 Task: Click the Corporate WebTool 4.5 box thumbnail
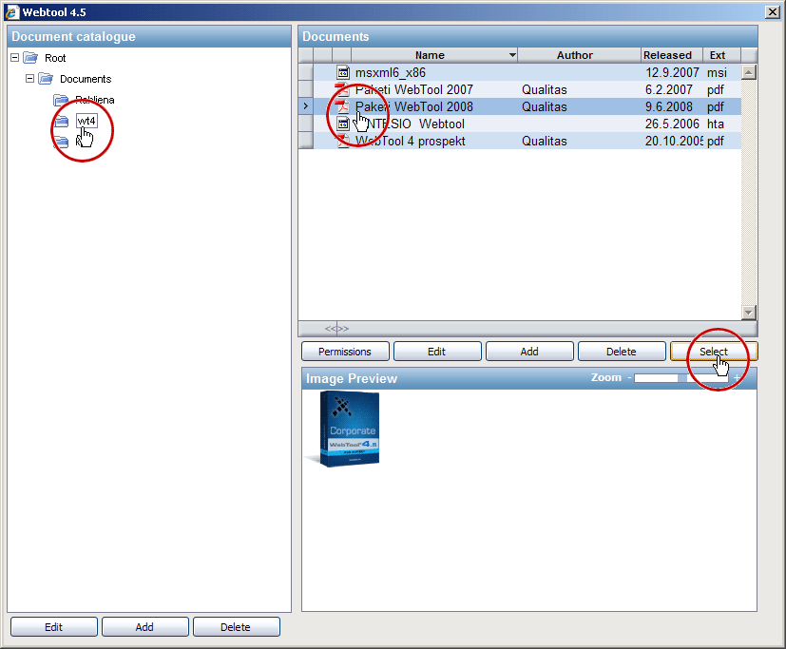point(345,430)
